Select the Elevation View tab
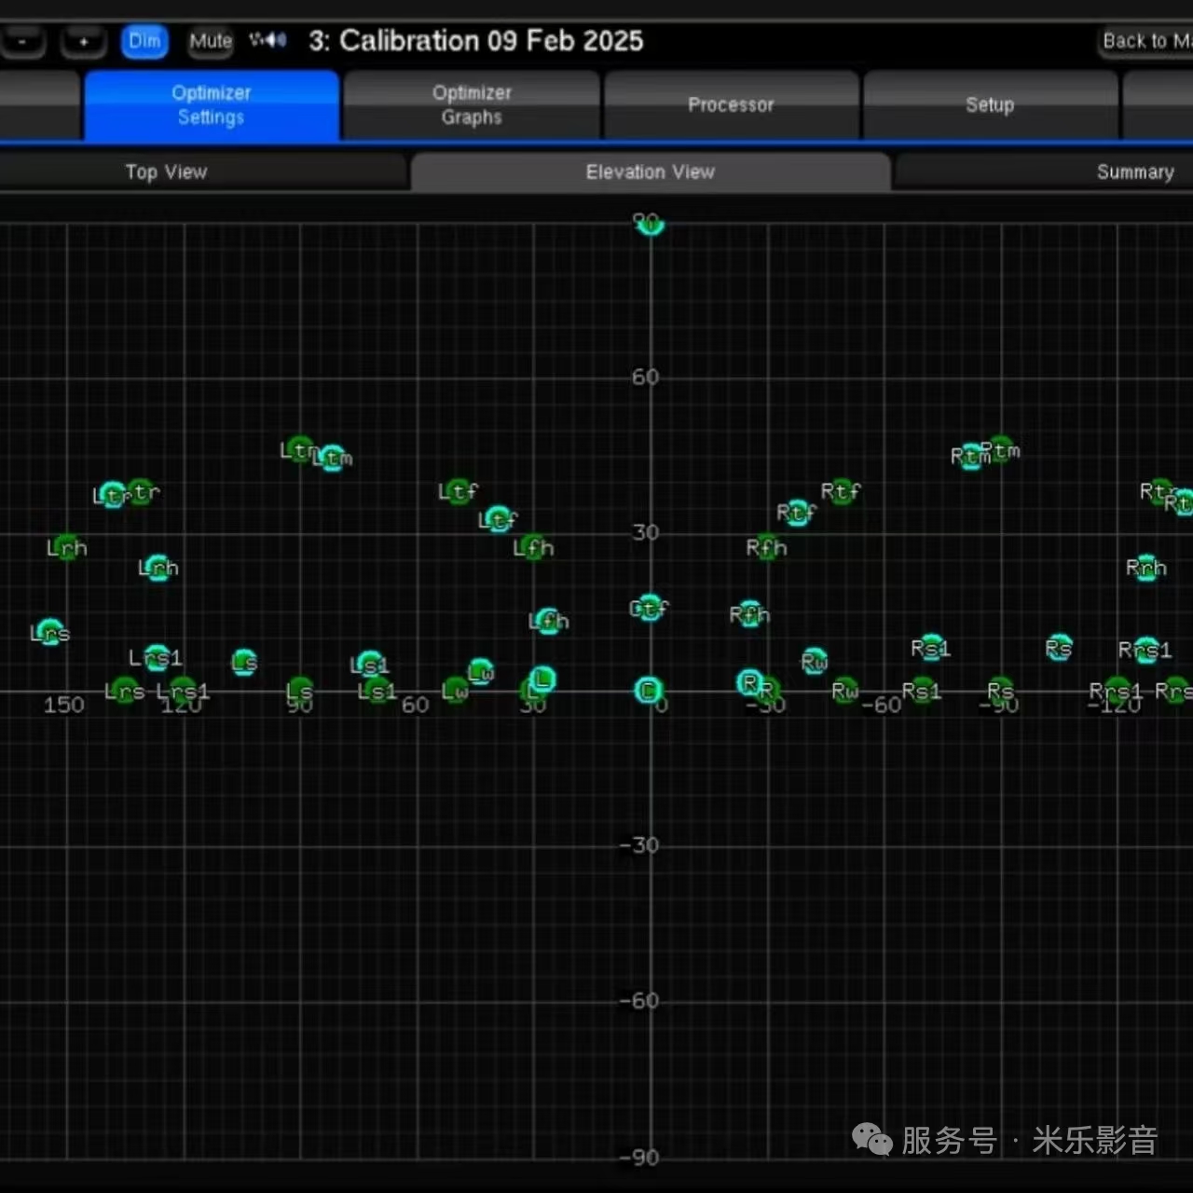Screen dimensions: 1193x1193 [x=651, y=172]
